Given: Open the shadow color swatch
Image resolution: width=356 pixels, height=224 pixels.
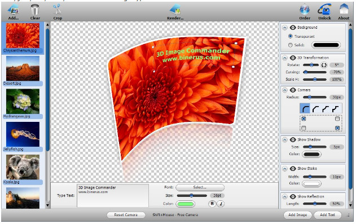Looking at the screenshot, I should click(311, 155).
